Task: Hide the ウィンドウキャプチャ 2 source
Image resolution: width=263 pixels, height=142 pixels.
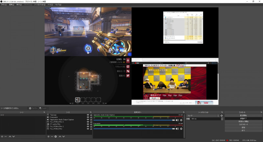Action: click(x=88, y=127)
